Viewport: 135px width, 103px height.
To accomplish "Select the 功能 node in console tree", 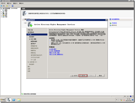I will (6, 12).
